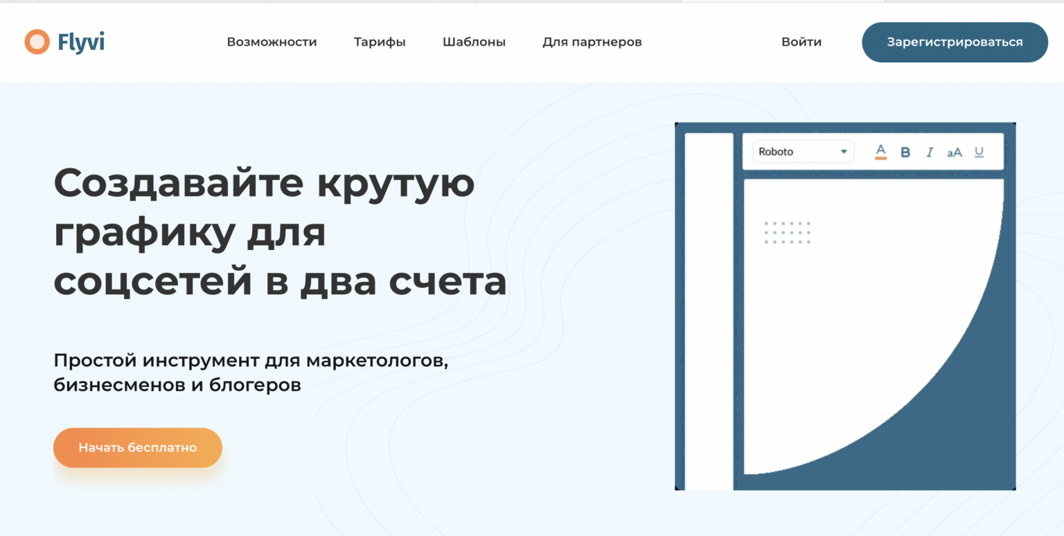Image resolution: width=1064 pixels, height=536 pixels.
Task: Toggle the italic I icon
Action: pyautogui.click(x=930, y=152)
